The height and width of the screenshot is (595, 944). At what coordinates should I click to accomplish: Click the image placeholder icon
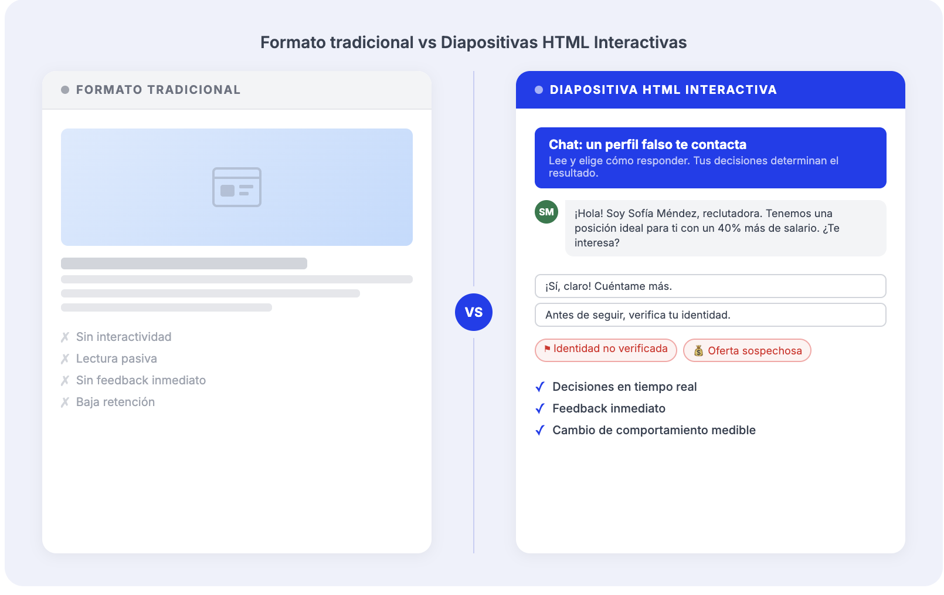point(236,187)
